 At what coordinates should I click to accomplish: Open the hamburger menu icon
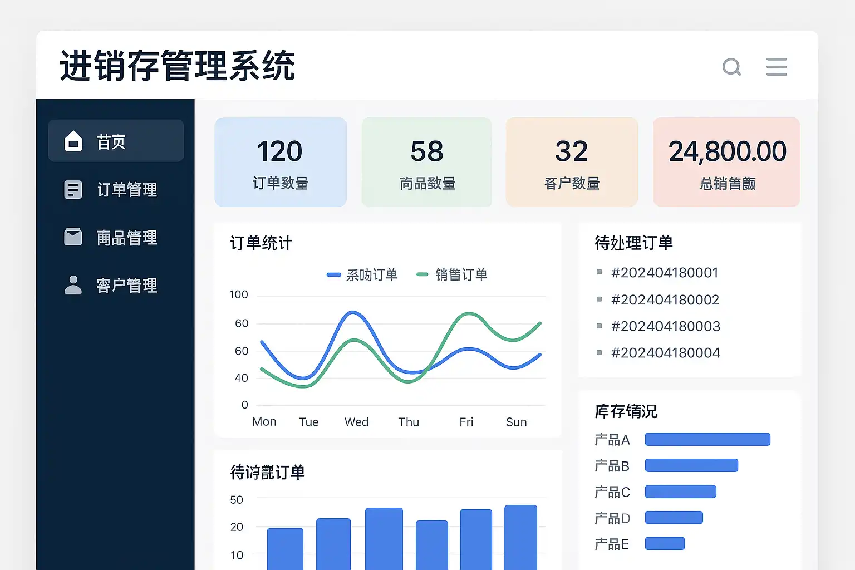pos(777,67)
